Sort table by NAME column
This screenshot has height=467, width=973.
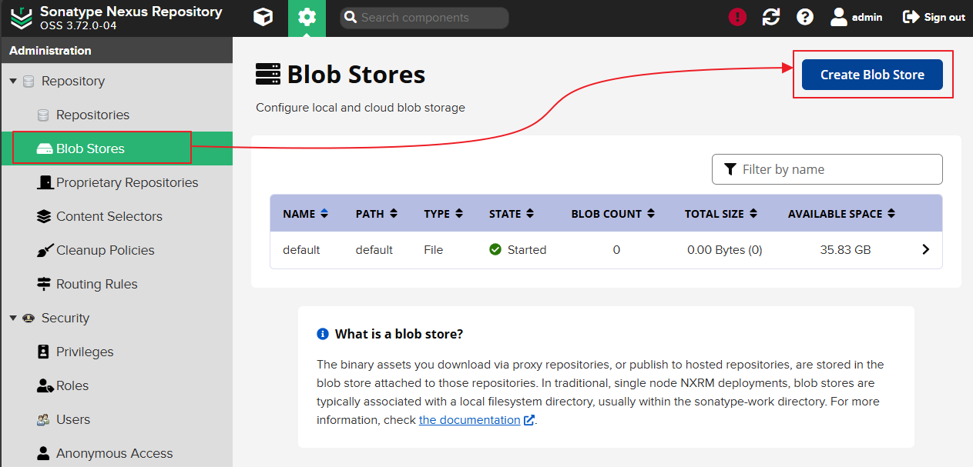305,214
